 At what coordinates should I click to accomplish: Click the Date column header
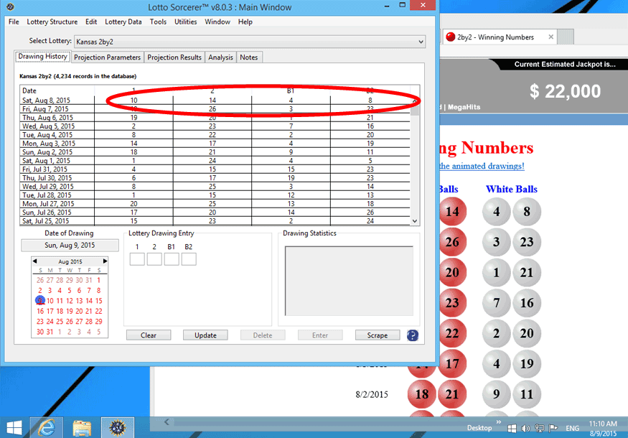pyautogui.click(x=57, y=90)
